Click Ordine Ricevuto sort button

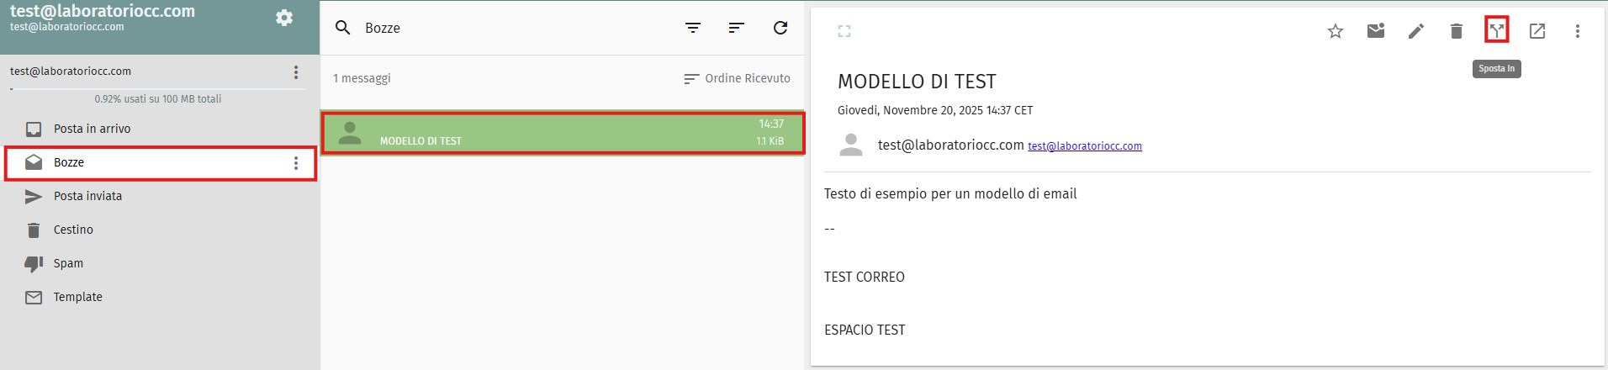tap(738, 78)
